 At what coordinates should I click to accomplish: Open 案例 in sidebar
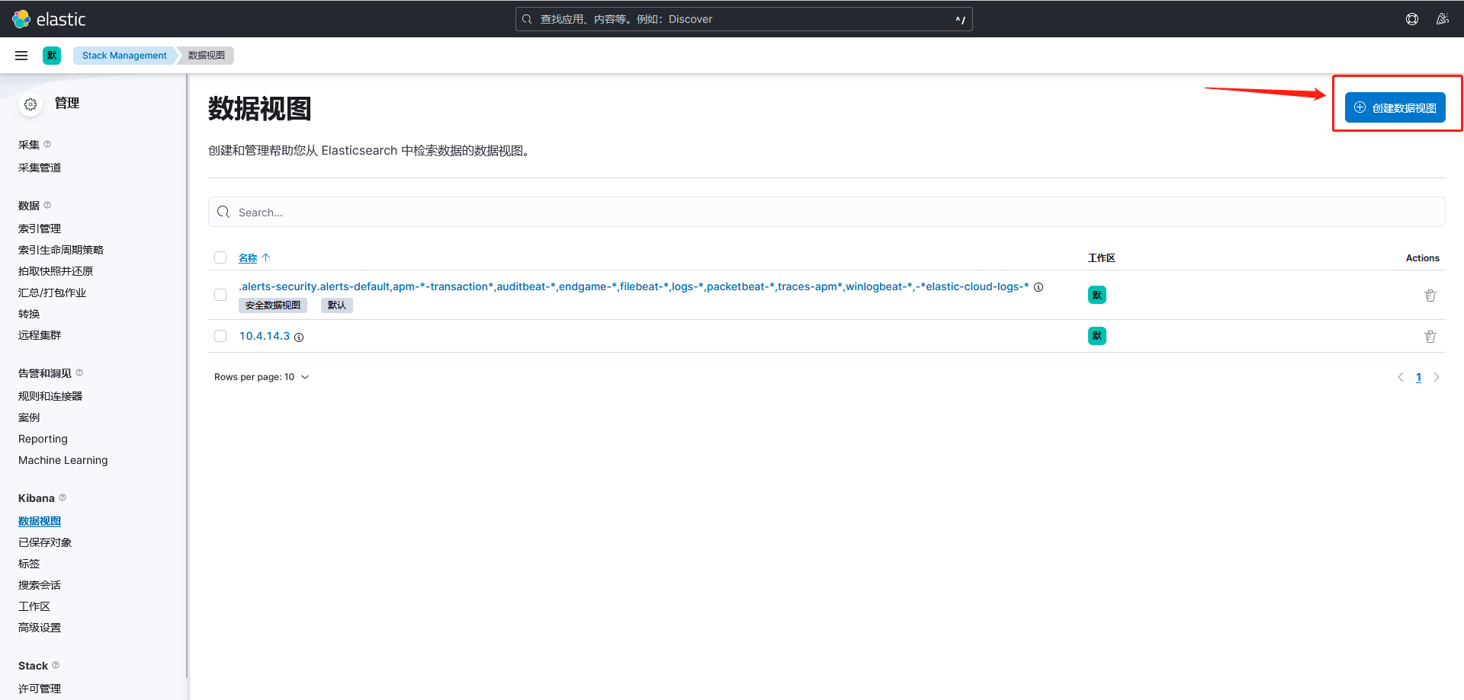(x=29, y=417)
